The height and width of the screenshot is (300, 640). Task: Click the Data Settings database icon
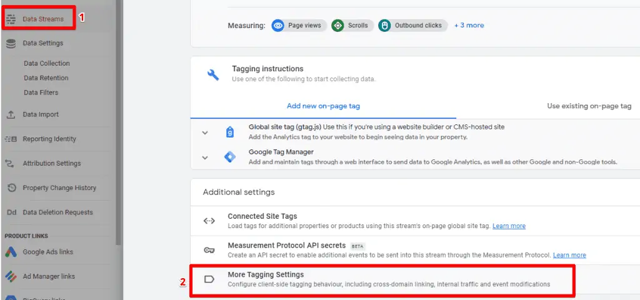(11, 43)
